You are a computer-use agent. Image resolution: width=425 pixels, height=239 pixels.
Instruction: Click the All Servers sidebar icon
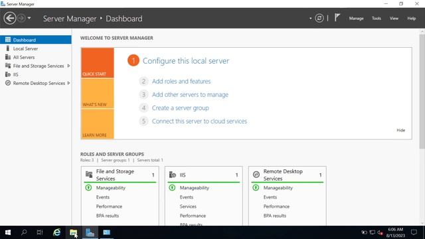click(x=8, y=57)
